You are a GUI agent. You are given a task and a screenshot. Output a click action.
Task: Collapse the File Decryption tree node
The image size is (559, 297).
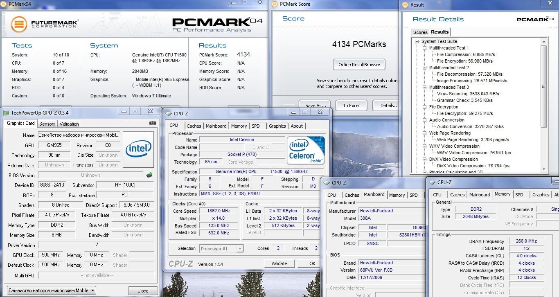[x=425, y=107]
